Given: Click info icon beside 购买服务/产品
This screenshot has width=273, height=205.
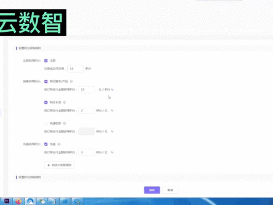Looking at the screenshot, I should (x=71, y=81).
